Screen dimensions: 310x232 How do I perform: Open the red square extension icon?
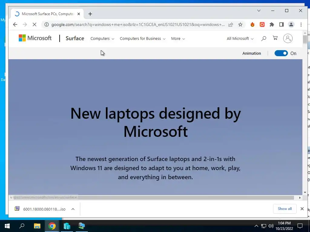click(262, 24)
